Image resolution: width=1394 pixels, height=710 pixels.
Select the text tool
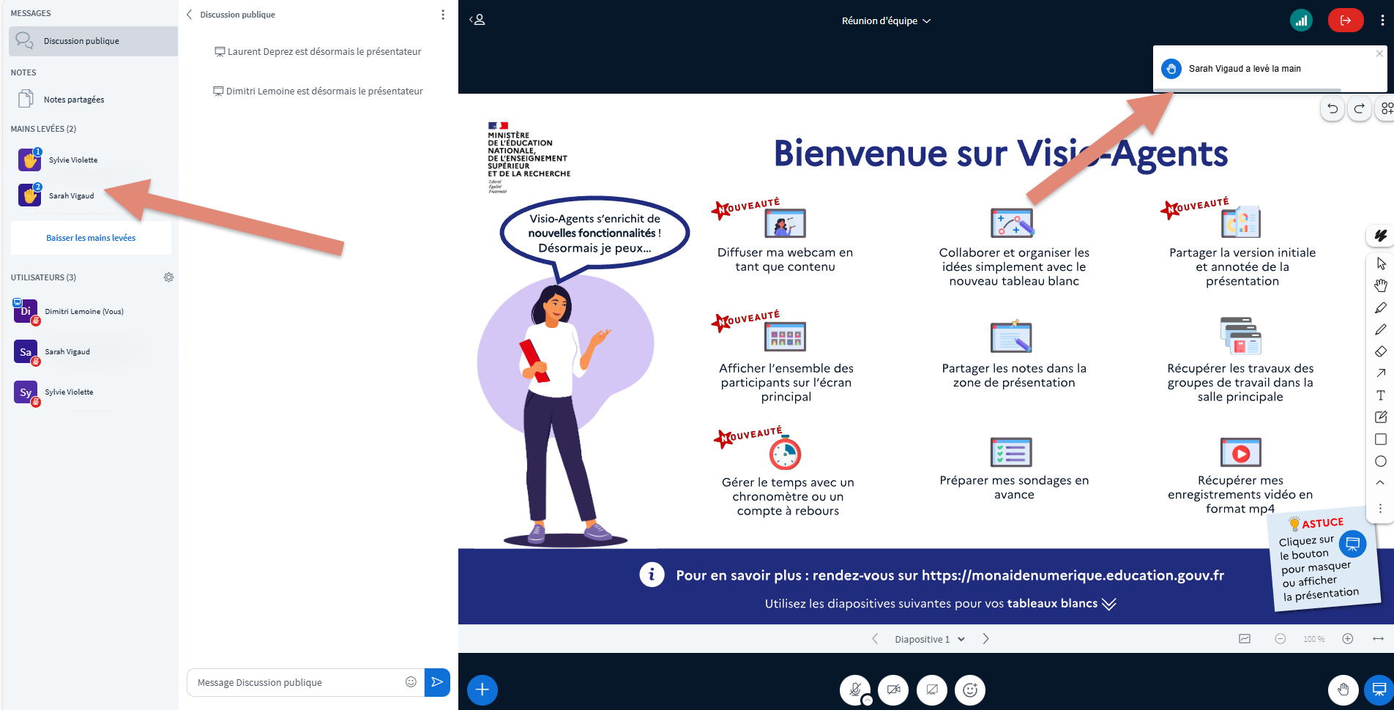(1381, 395)
